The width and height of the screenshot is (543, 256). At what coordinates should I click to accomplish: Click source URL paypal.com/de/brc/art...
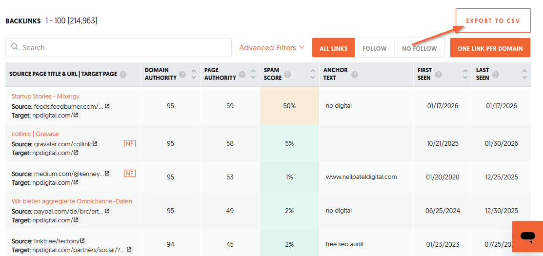(x=69, y=211)
